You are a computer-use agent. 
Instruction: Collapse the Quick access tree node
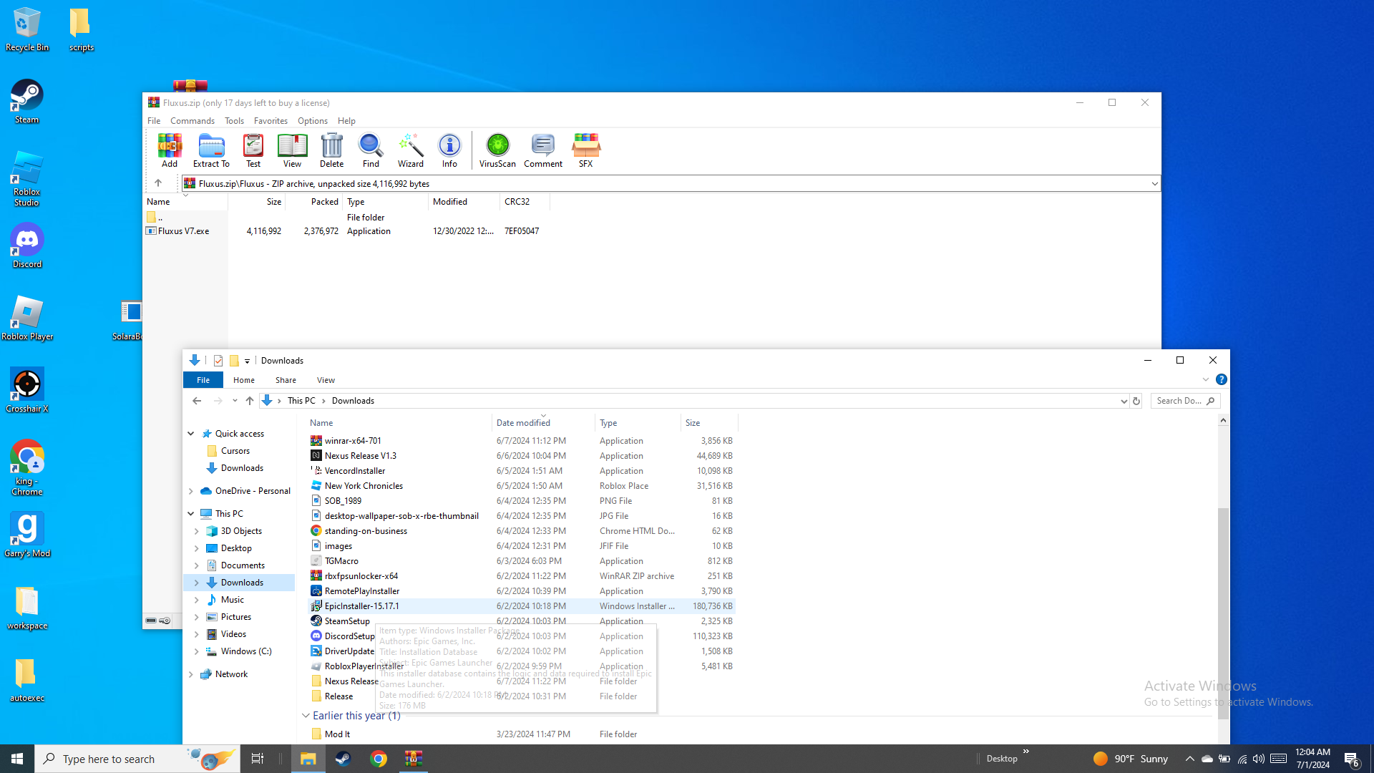pos(191,434)
